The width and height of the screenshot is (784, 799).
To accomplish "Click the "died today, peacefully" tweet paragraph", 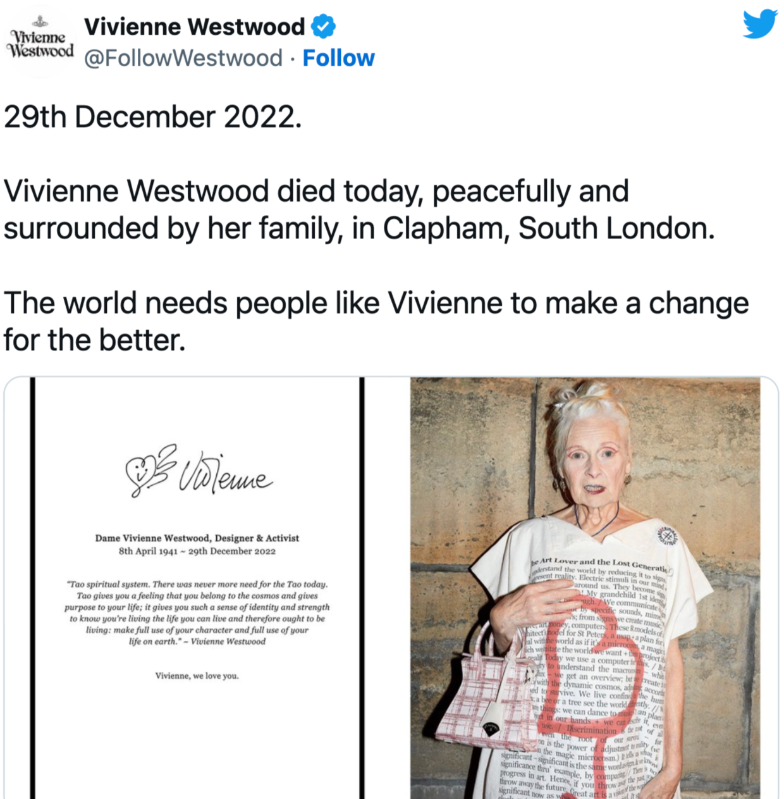I will [358, 209].
